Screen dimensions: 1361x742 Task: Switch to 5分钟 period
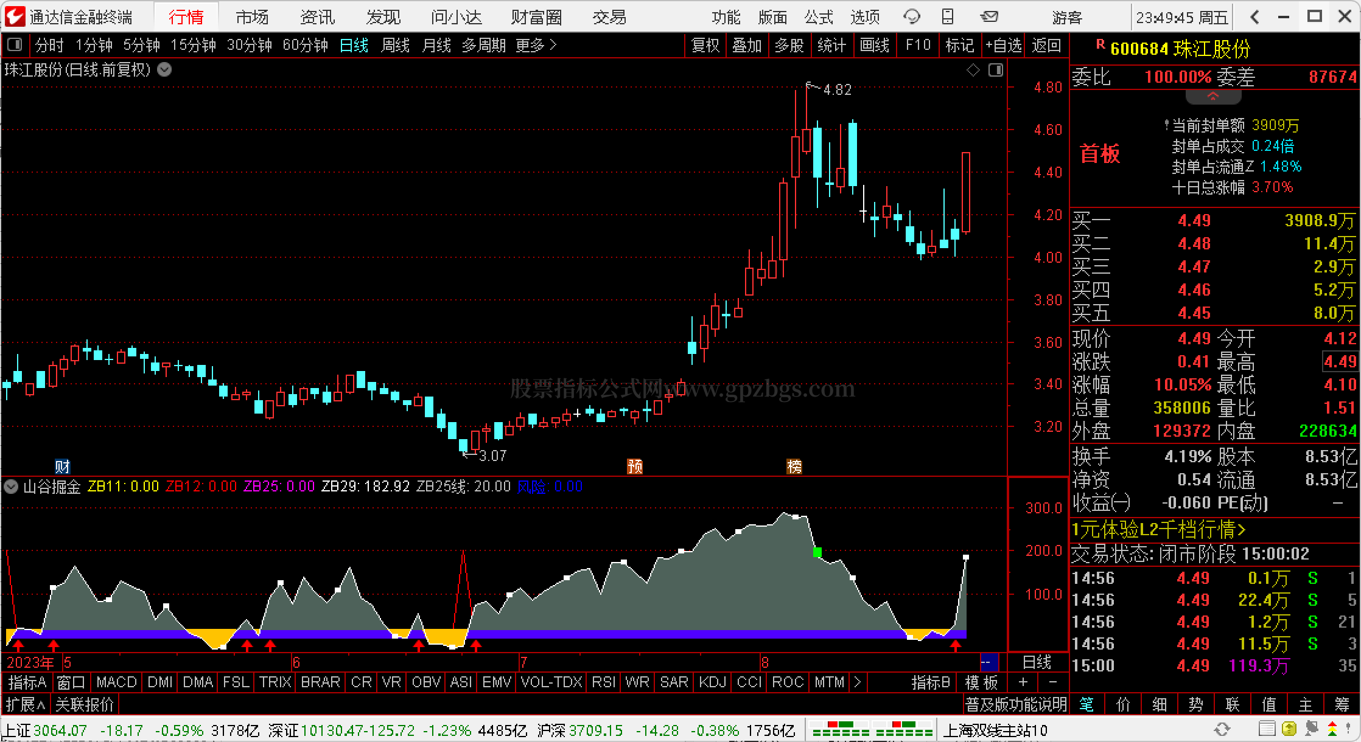click(x=141, y=45)
